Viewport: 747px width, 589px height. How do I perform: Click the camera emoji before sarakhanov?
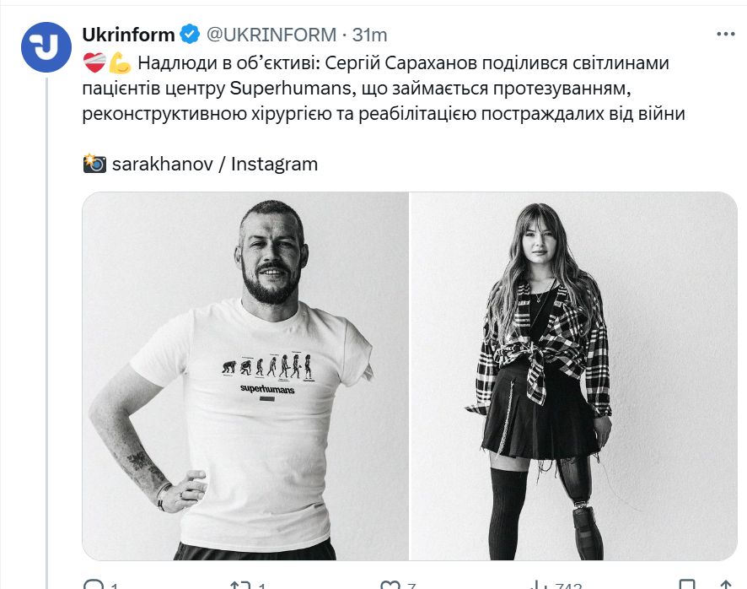coord(94,164)
